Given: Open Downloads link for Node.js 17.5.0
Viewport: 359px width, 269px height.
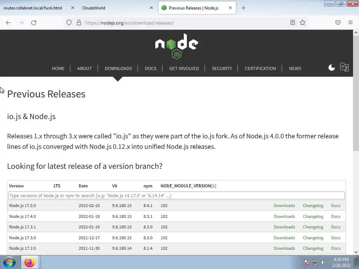Looking at the screenshot, I should (x=284, y=206).
